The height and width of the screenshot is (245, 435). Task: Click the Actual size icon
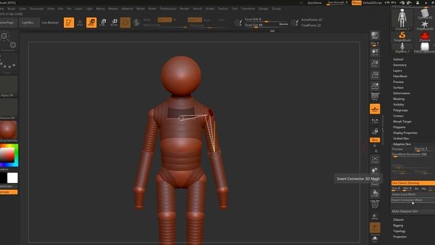pyautogui.click(x=375, y=75)
